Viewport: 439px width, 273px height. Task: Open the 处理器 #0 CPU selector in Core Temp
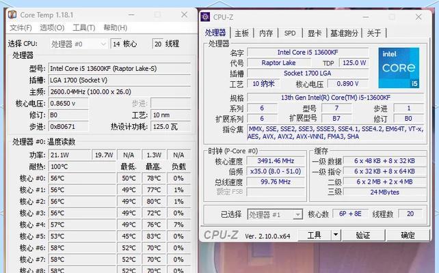click(79, 44)
